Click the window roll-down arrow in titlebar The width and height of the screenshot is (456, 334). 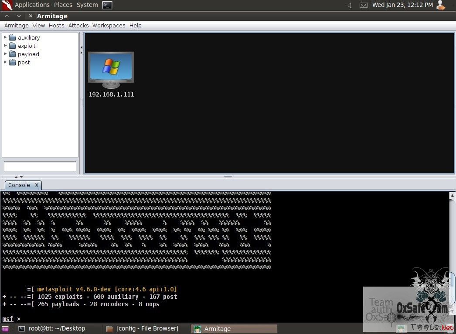[x=19, y=16]
